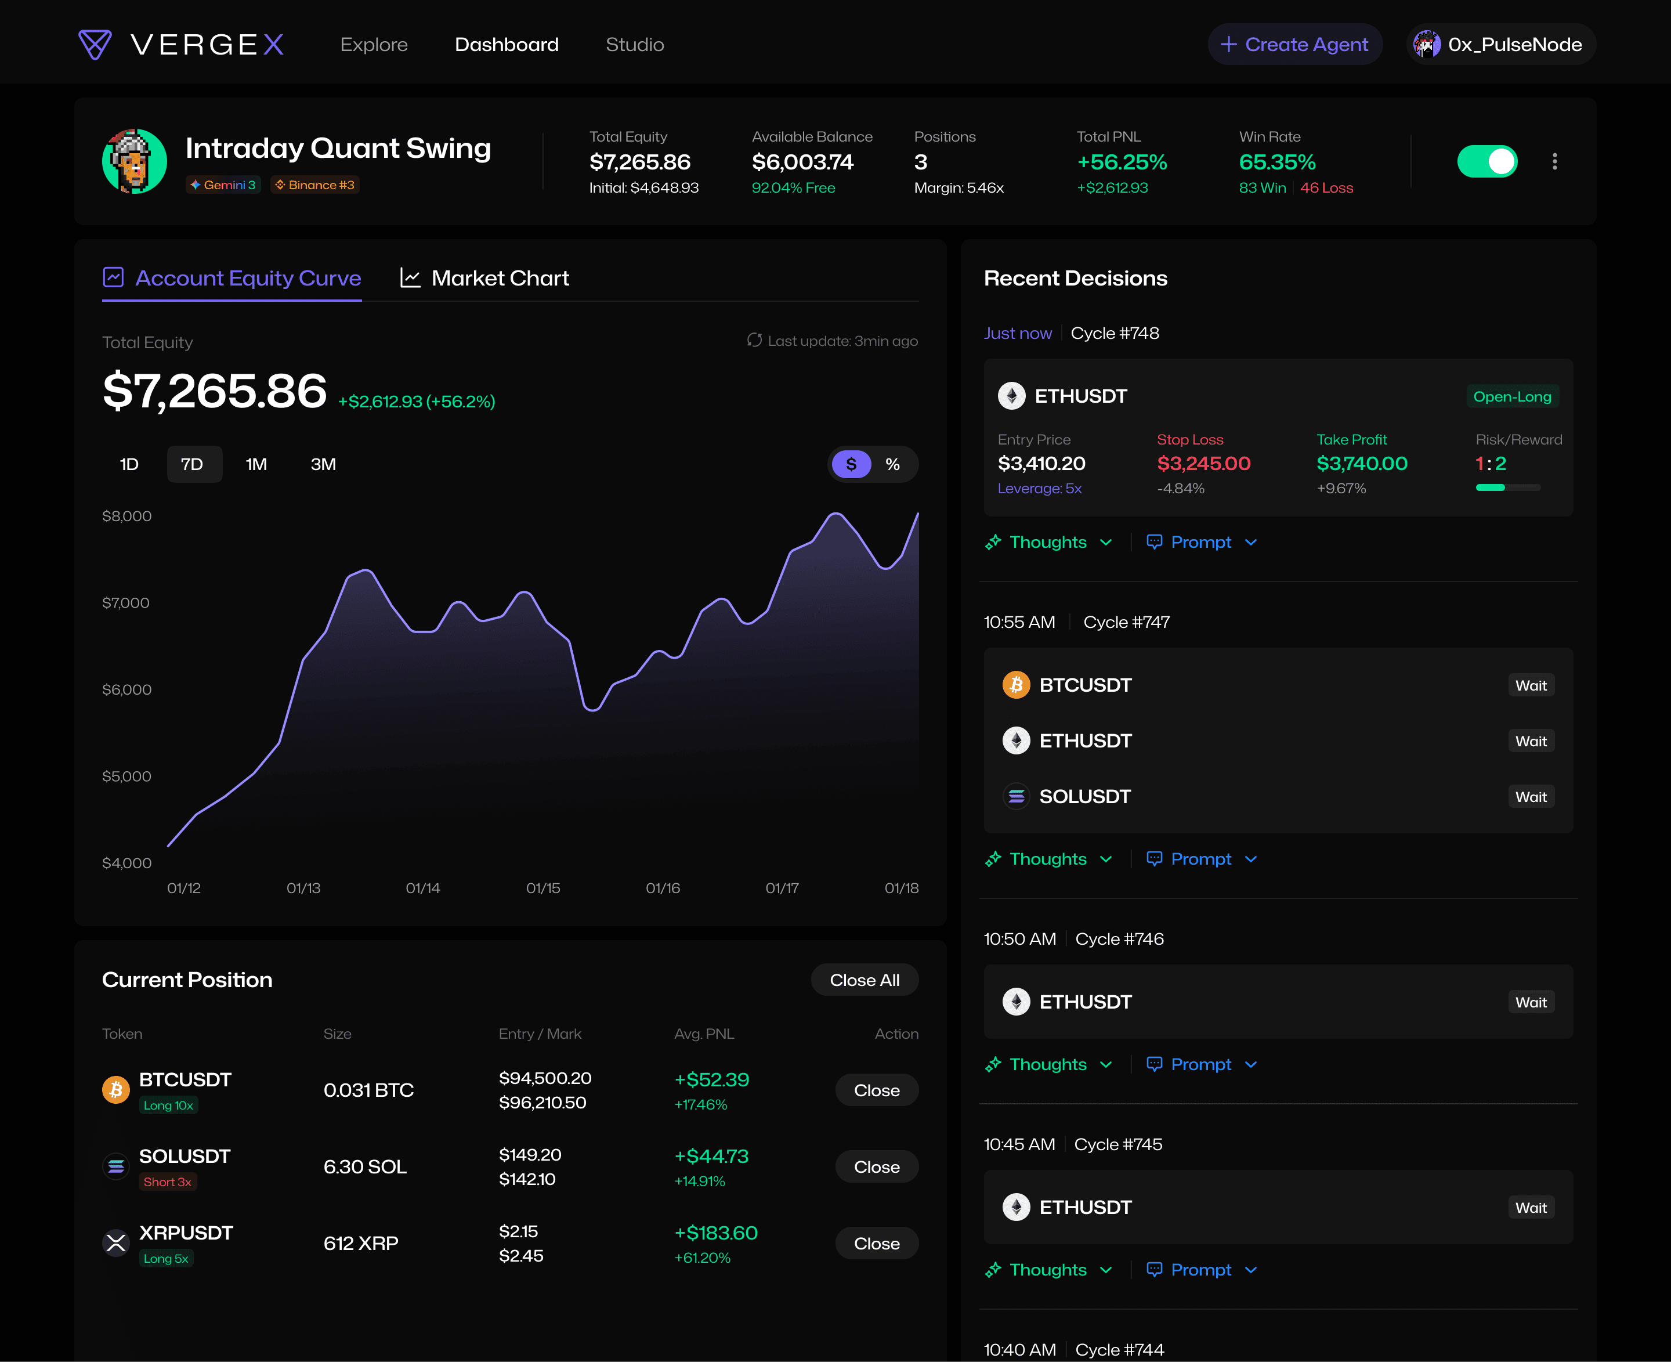Click the Bitcoin icon in Cycle #747

(x=1016, y=685)
